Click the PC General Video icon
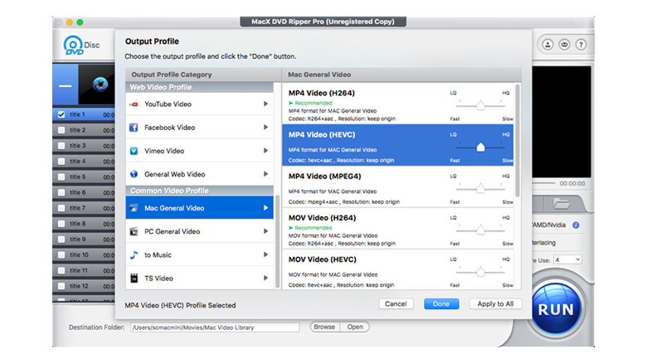Image resolution: width=647 pixels, height=363 pixels. click(x=134, y=231)
